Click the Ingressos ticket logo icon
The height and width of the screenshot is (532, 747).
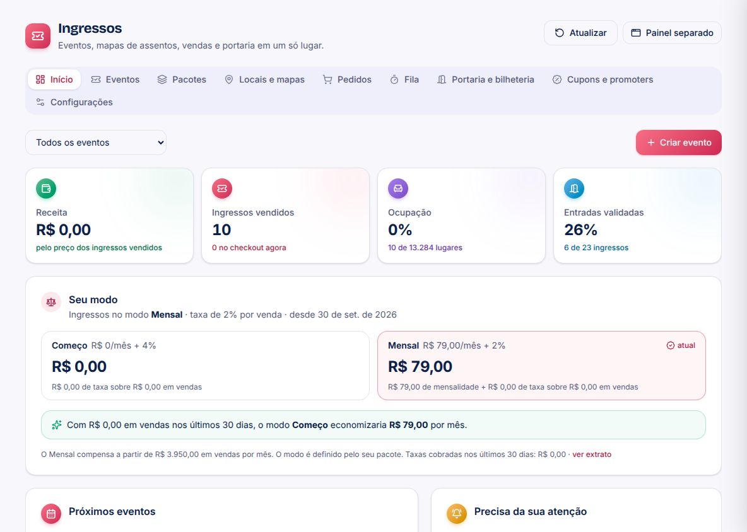point(38,36)
